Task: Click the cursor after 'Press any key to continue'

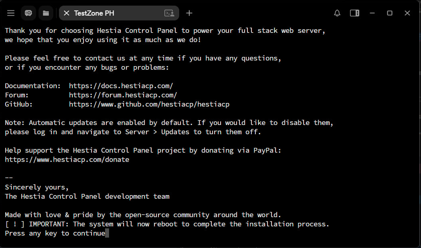Action: click(x=107, y=233)
